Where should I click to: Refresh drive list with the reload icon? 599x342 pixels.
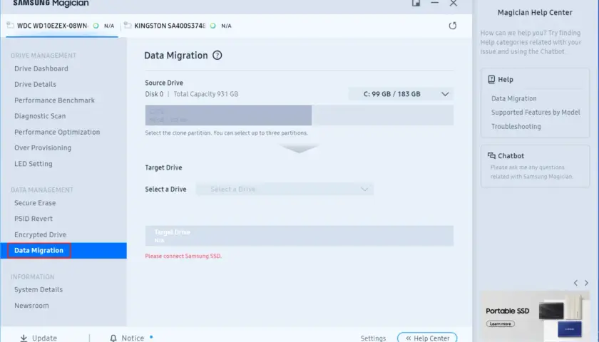point(452,26)
